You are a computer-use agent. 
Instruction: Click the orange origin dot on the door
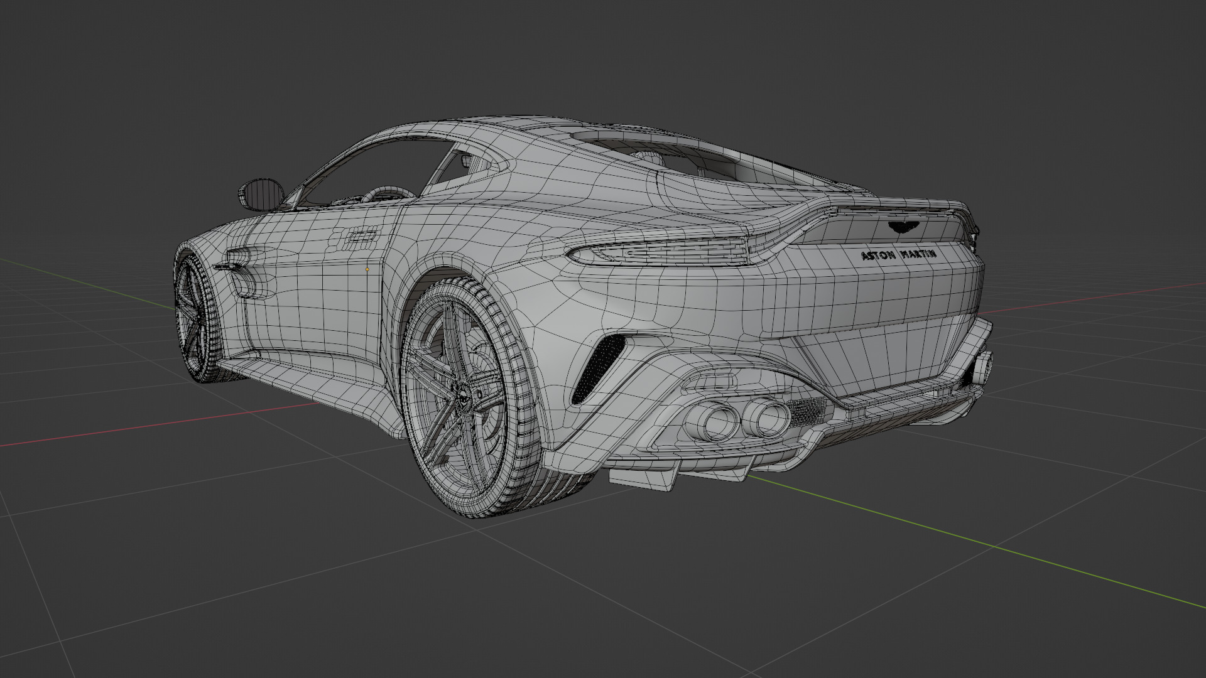coord(367,269)
